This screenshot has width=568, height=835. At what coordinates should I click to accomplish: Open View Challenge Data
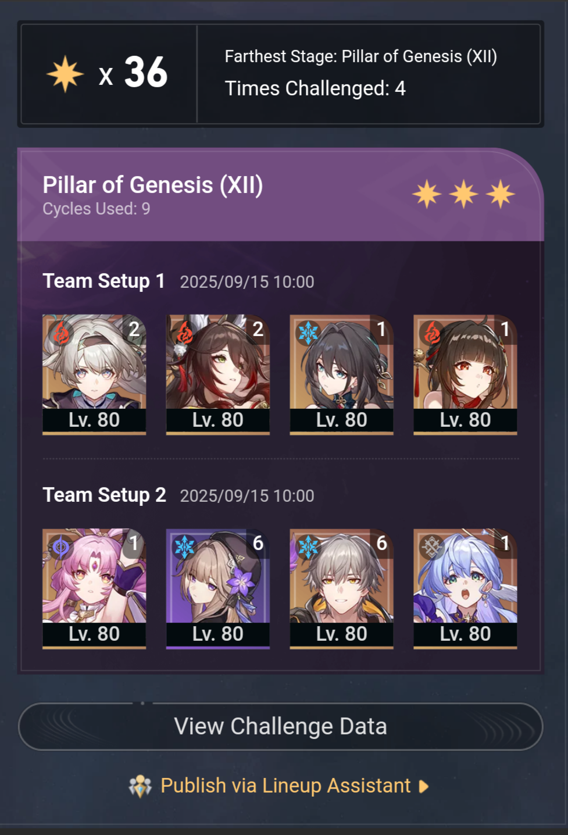click(281, 726)
